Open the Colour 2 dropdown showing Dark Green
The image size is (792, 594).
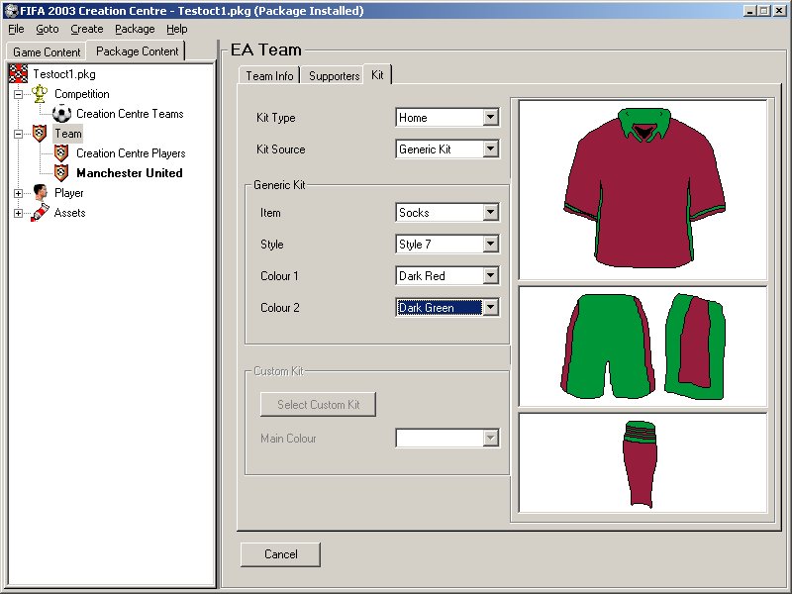pyautogui.click(x=490, y=307)
